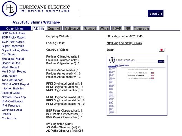The width and height of the screenshot is (182, 136).
Task: Select the AS Info tab
Action: [39, 29]
